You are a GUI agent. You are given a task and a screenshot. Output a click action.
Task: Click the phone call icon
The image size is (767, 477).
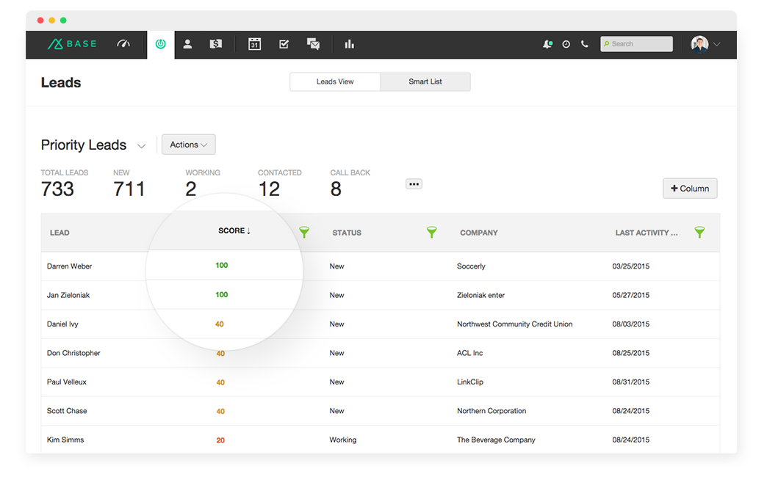click(x=585, y=44)
